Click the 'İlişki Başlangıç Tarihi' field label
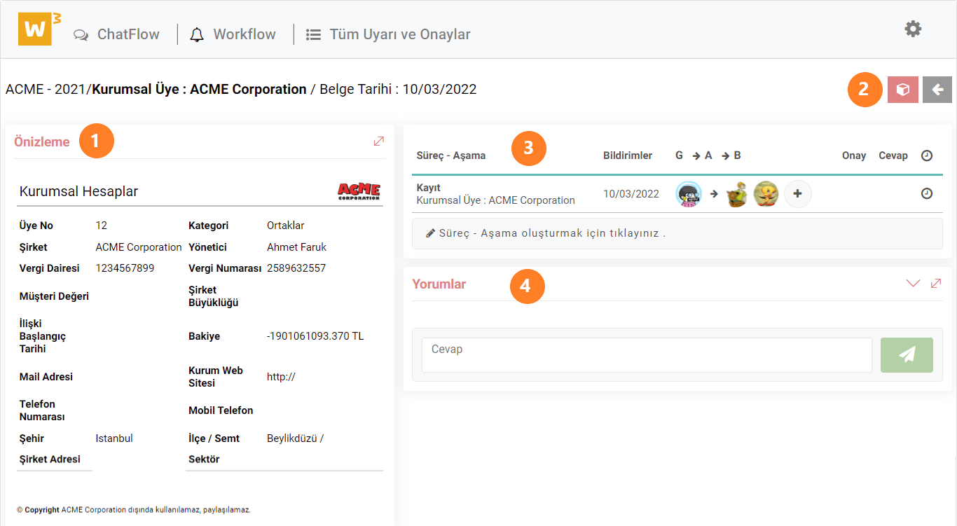The height and width of the screenshot is (526, 957). click(x=43, y=336)
